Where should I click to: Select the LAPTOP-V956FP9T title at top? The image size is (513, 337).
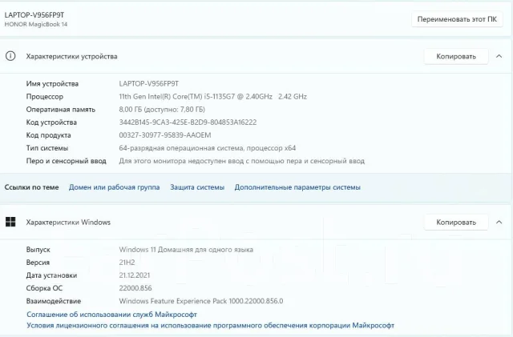(x=34, y=15)
